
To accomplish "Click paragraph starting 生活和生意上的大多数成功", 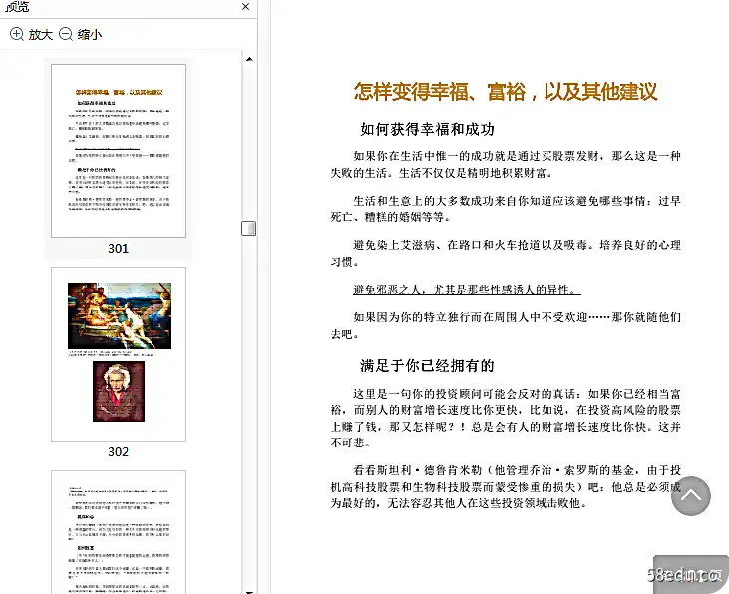I will [x=506, y=209].
